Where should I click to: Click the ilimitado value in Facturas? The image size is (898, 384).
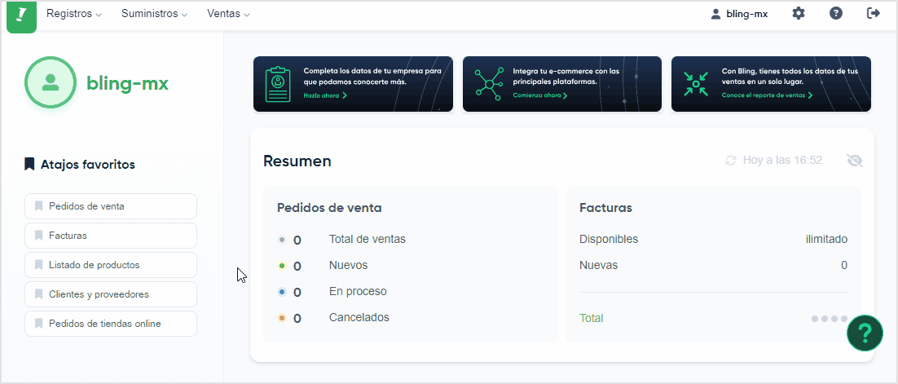826,239
